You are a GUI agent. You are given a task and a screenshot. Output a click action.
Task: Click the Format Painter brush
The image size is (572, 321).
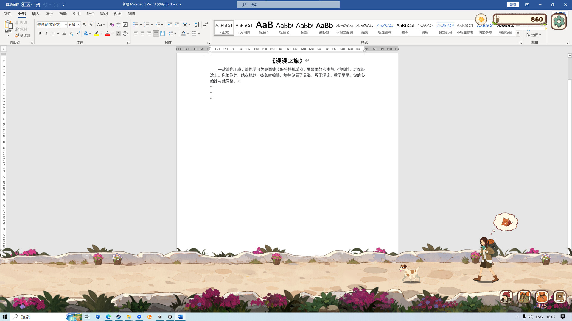coord(23,36)
